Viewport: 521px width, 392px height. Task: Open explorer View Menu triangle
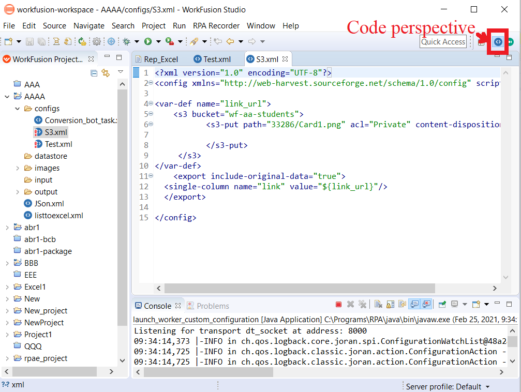coord(121,72)
